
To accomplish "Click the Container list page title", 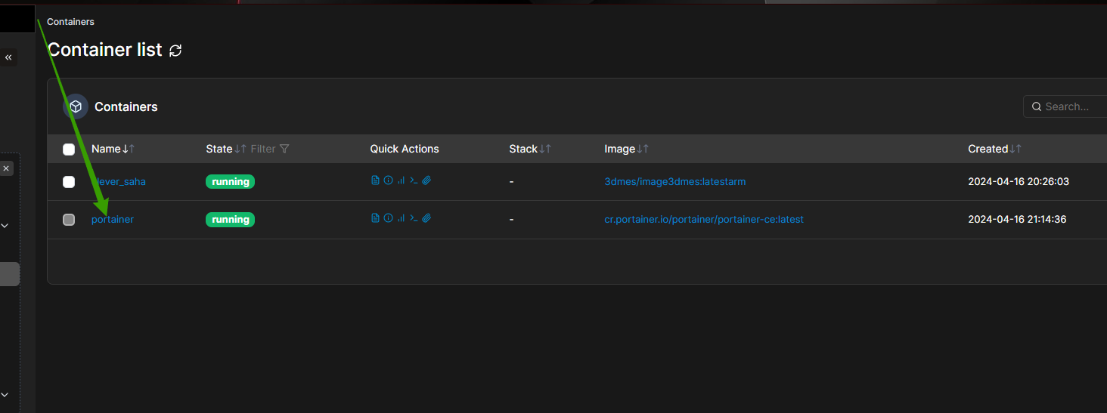I will pyautogui.click(x=104, y=50).
